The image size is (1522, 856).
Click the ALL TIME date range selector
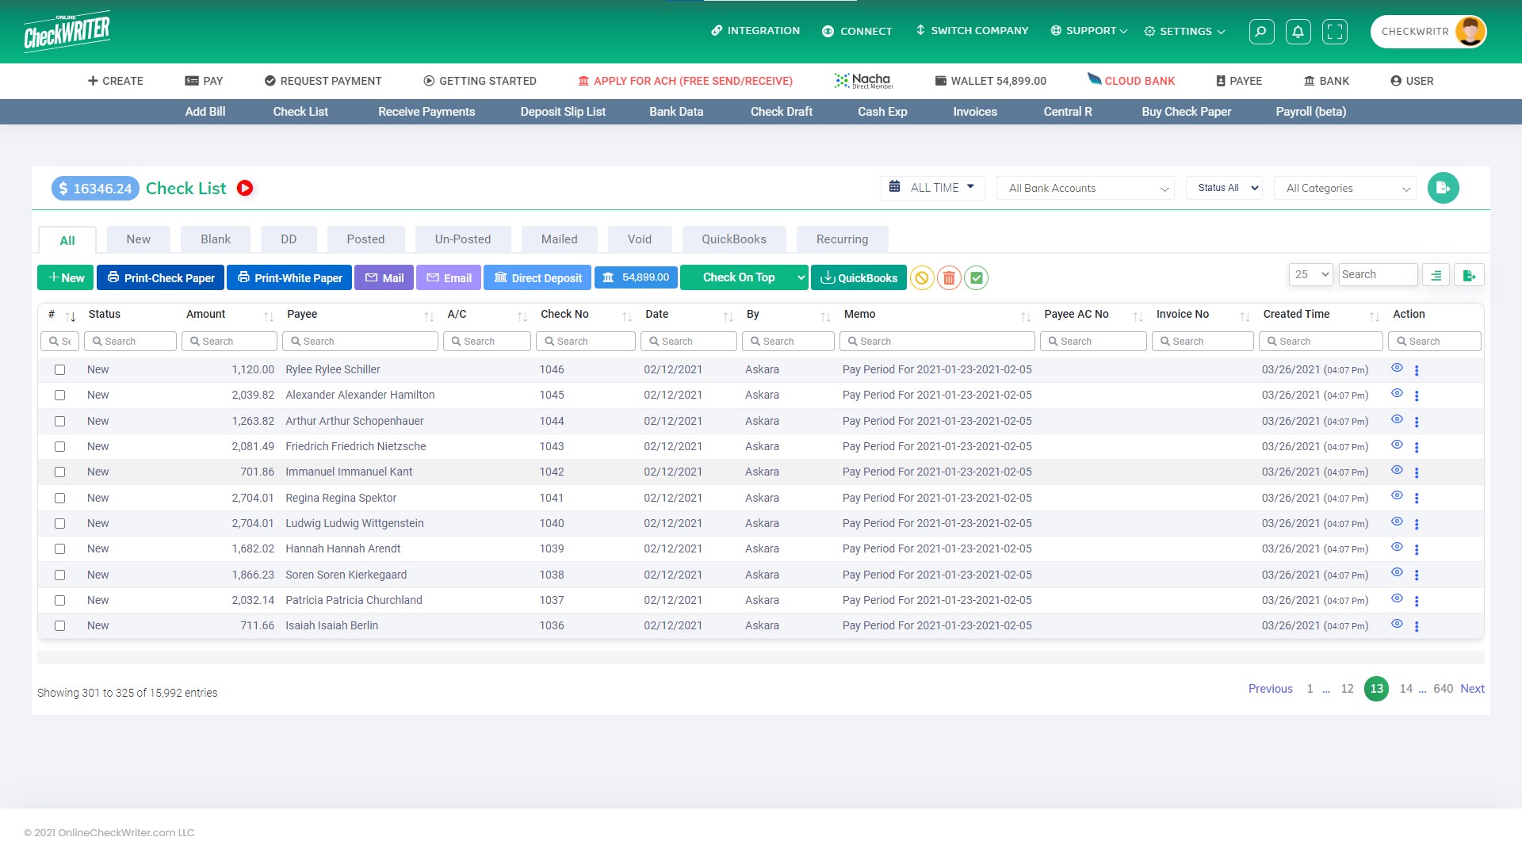click(932, 187)
